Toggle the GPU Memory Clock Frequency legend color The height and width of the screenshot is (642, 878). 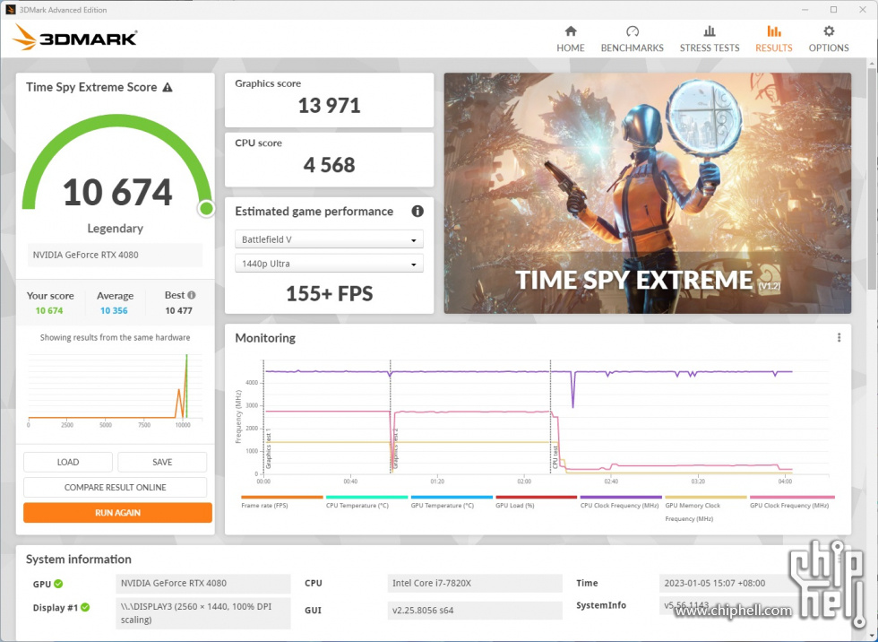706,497
